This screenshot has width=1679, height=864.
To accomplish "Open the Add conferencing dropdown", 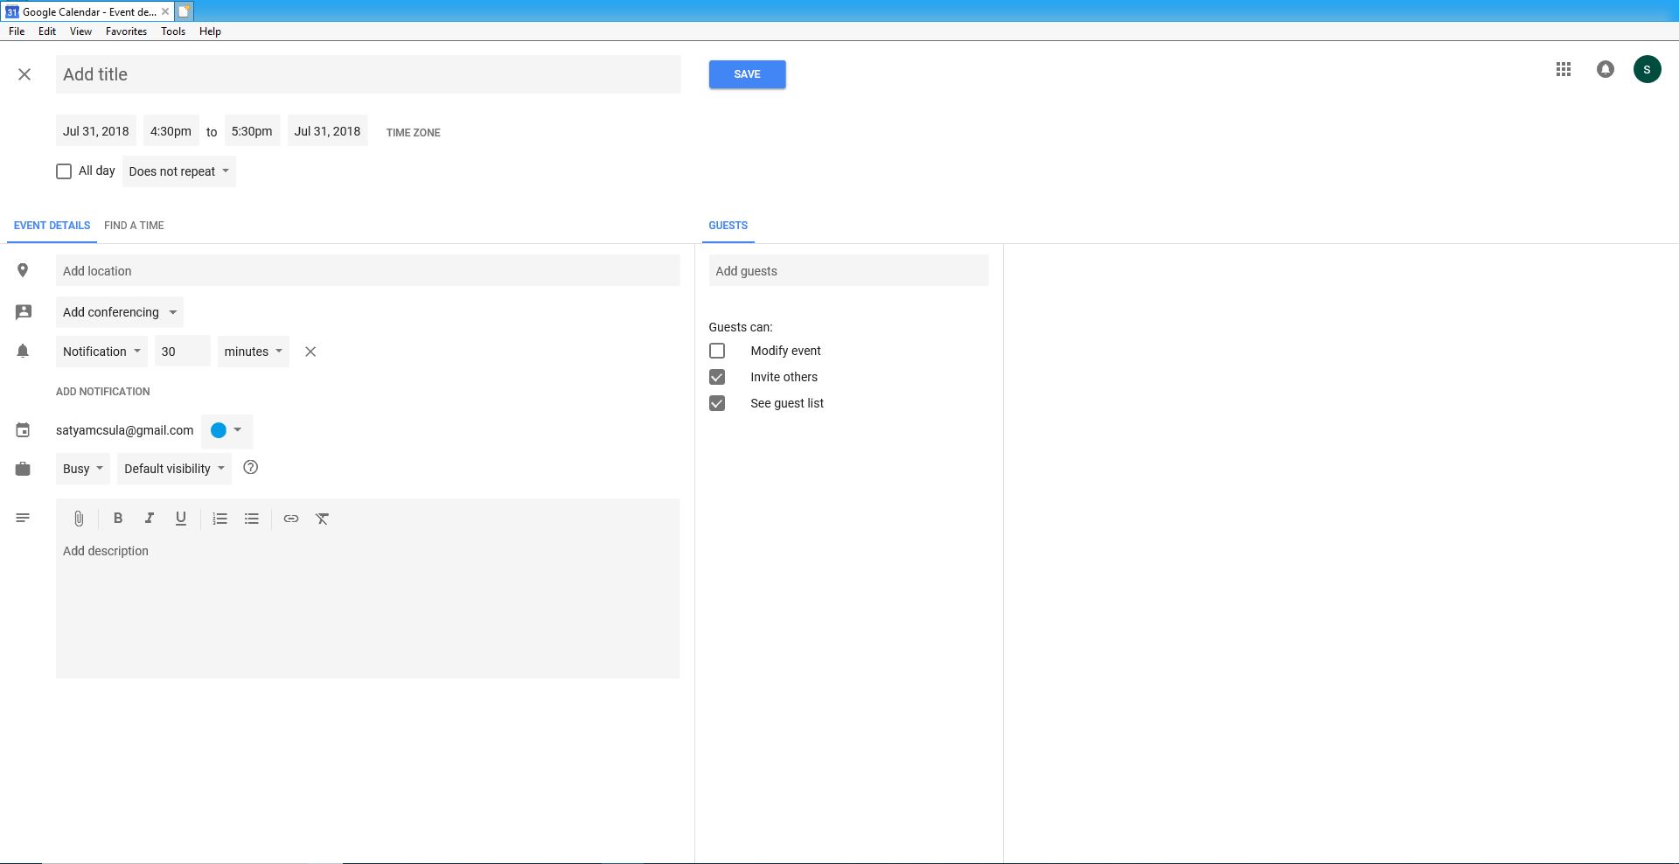I will [120, 312].
